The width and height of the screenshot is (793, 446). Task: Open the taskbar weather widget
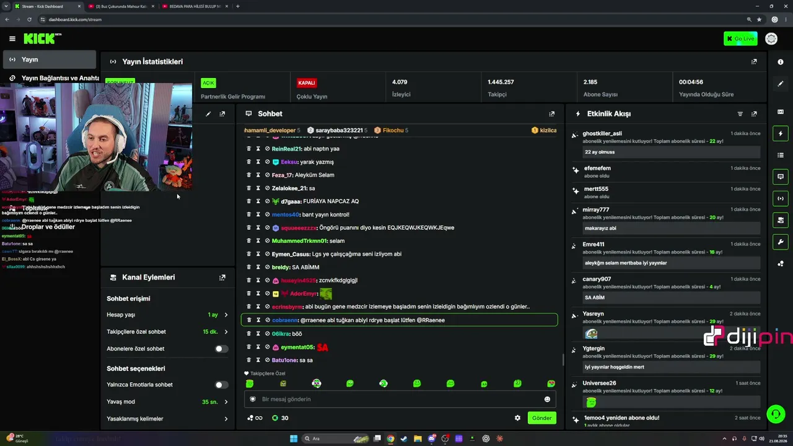tap(17, 439)
